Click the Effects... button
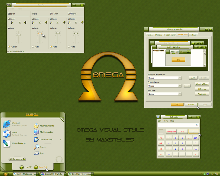The height and width of the screenshot is (176, 220). (202, 89)
